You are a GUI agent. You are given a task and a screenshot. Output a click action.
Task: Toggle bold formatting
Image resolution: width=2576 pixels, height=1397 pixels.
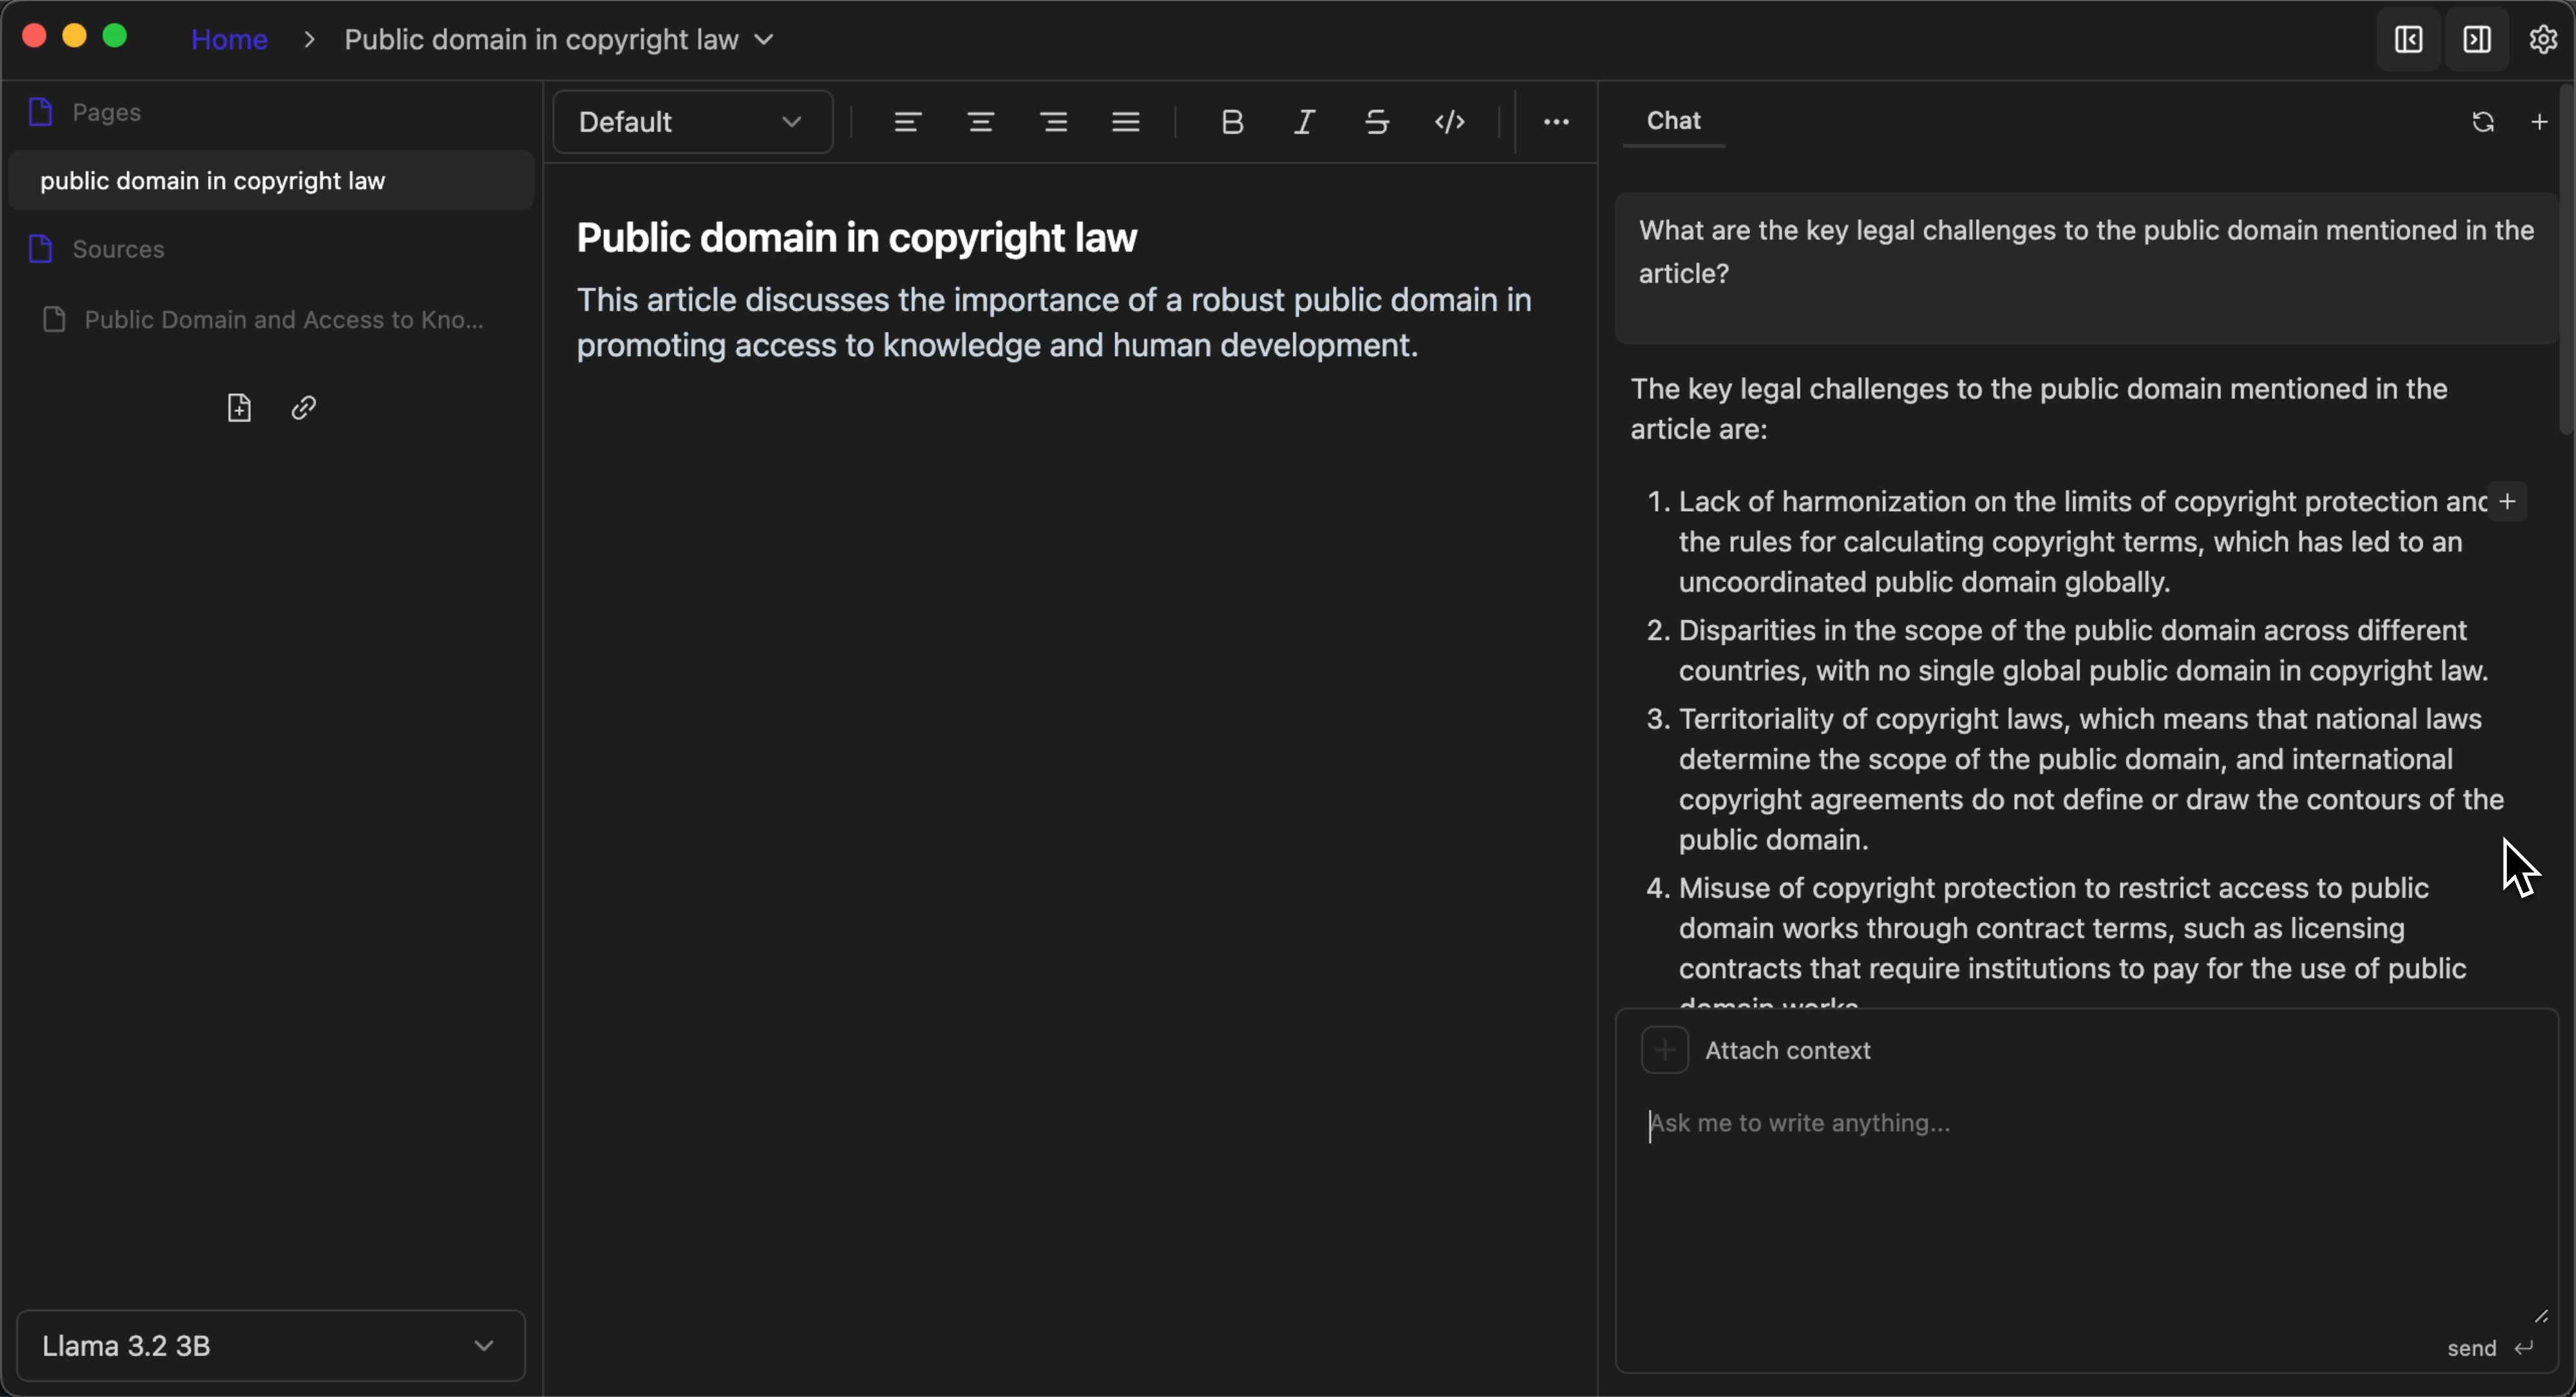1232,122
